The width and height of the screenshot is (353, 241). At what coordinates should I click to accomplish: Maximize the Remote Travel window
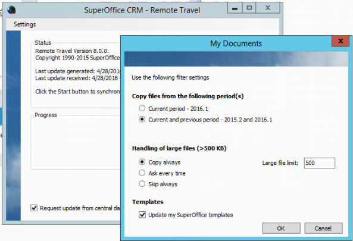click(249, 8)
